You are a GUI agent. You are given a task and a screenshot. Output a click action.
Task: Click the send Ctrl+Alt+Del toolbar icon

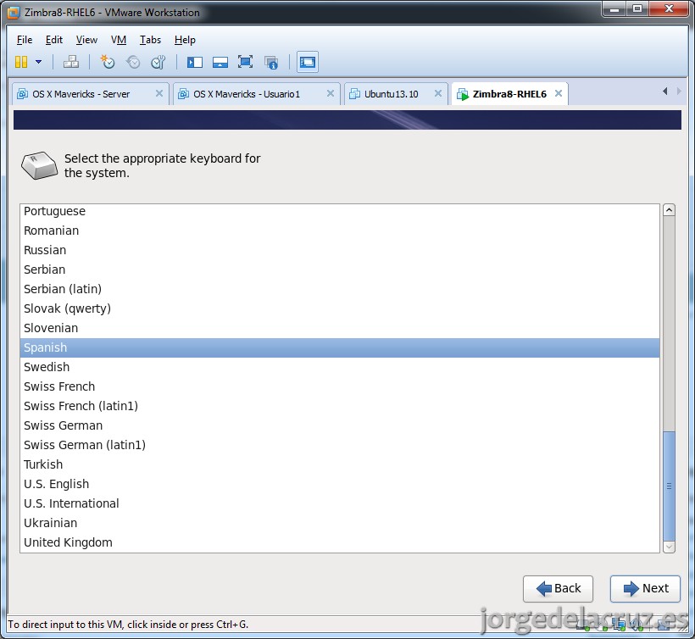click(x=71, y=62)
